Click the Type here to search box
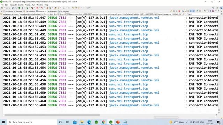This screenshot has height=125, width=223. (32, 122)
